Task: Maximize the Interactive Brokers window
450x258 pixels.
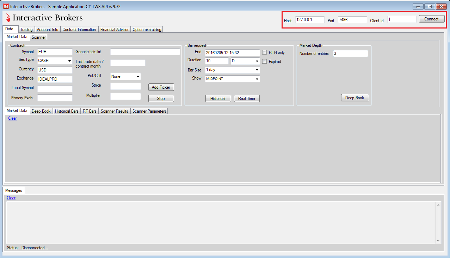Action: pos(430,7)
